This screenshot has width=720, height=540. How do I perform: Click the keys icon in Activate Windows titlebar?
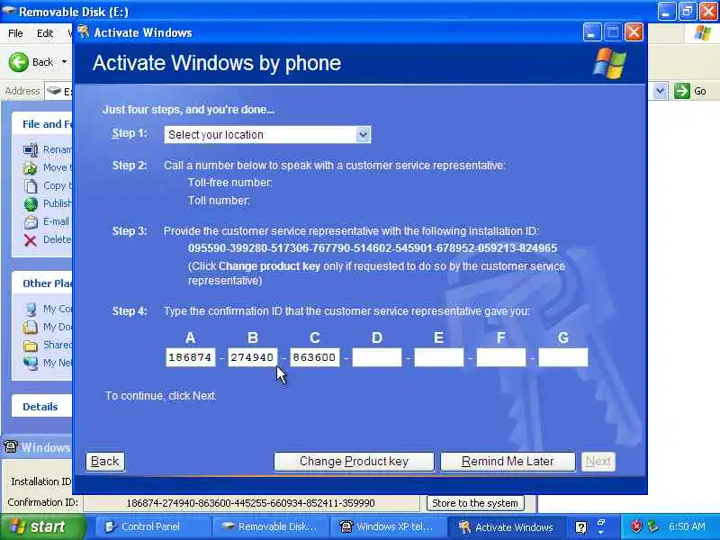[84, 31]
